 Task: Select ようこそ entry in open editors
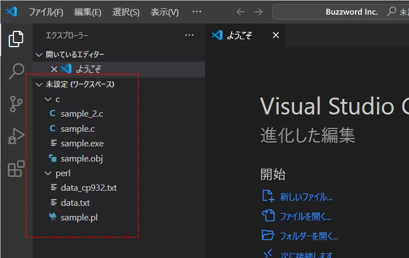click(119, 69)
